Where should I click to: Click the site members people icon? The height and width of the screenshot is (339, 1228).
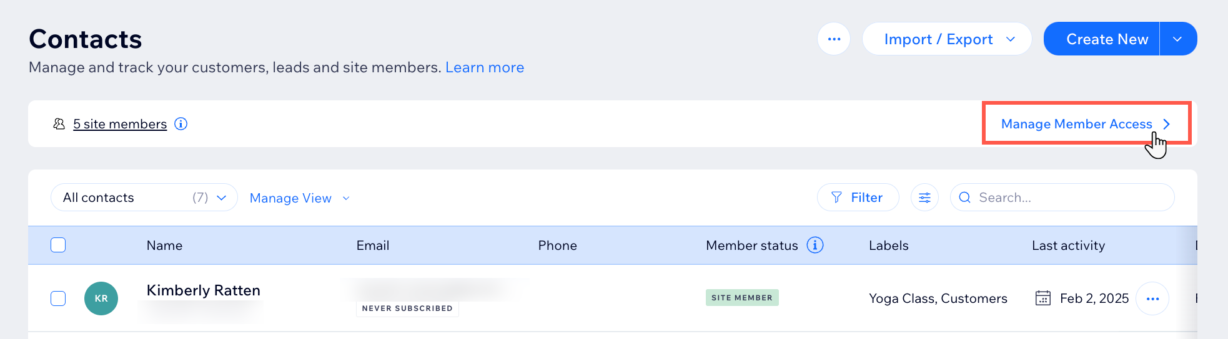[x=59, y=123]
